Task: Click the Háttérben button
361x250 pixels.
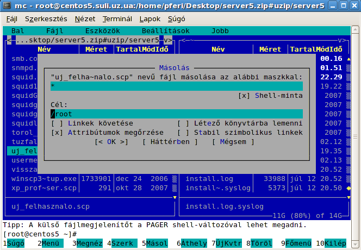Action: [170, 142]
